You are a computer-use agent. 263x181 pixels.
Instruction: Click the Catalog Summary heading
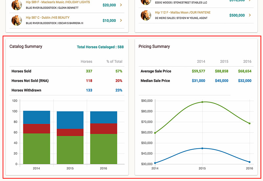click(26, 46)
